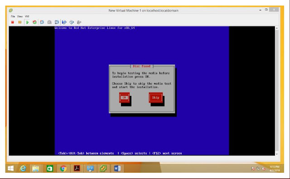
Task: Launch Internet Explorer from taskbar
Action: point(23,169)
